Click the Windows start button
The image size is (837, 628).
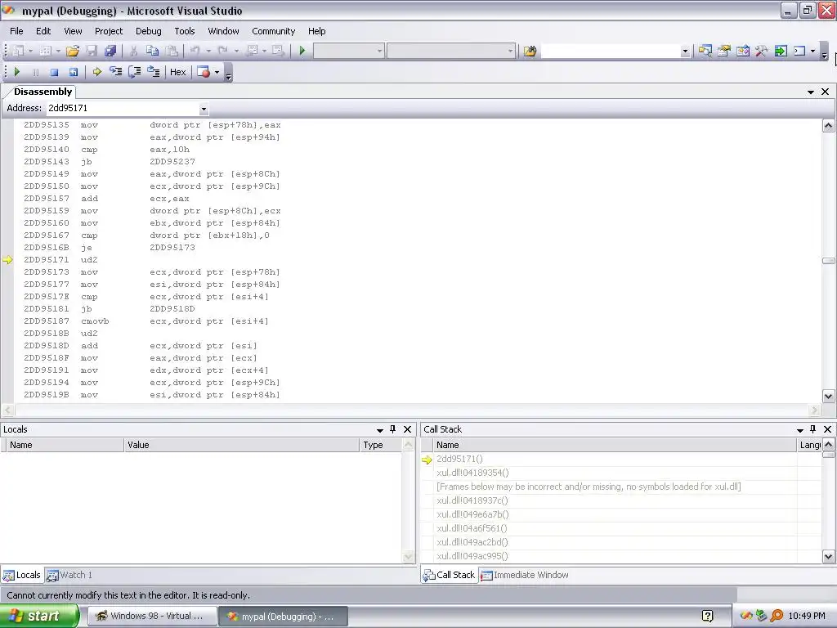[39, 616]
